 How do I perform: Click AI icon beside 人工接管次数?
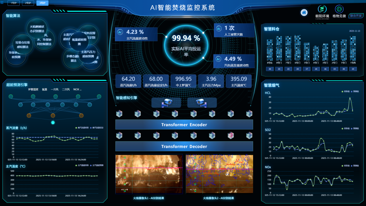point(219,28)
